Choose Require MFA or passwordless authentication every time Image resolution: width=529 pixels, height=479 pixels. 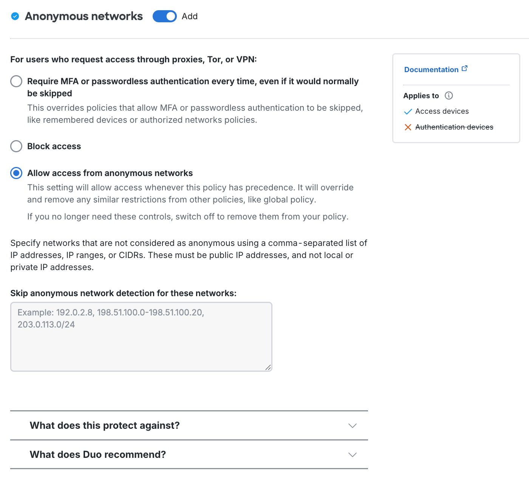[x=16, y=81]
